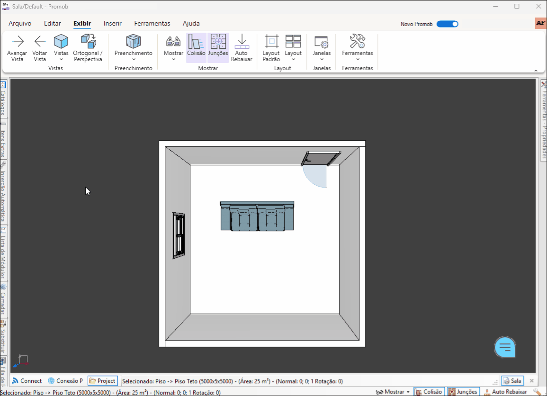Open the blue chat assistant bubble
This screenshot has height=396, width=547.
(x=505, y=347)
